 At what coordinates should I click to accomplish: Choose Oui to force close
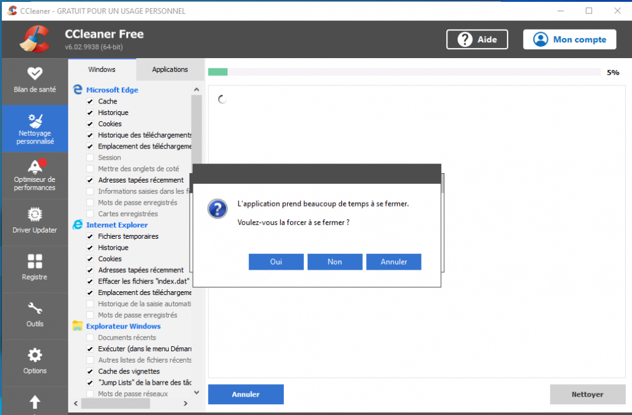[x=276, y=262]
